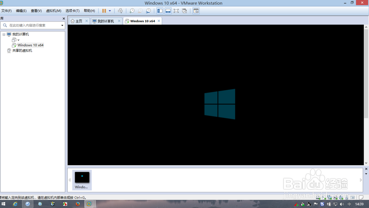Close the Windows 10 x64 tab
Viewport: 369px width, 208px height.
click(x=159, y=21)
